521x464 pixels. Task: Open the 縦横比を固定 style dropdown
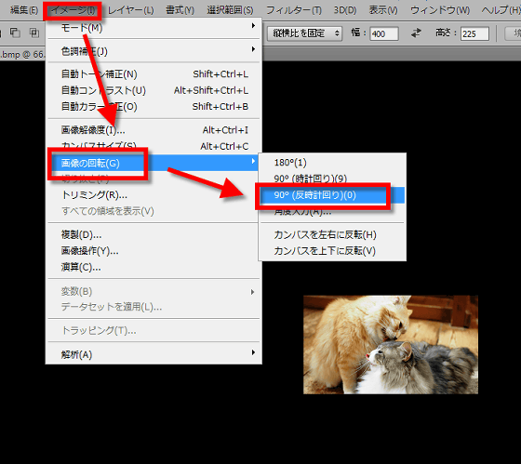[305, 33]
